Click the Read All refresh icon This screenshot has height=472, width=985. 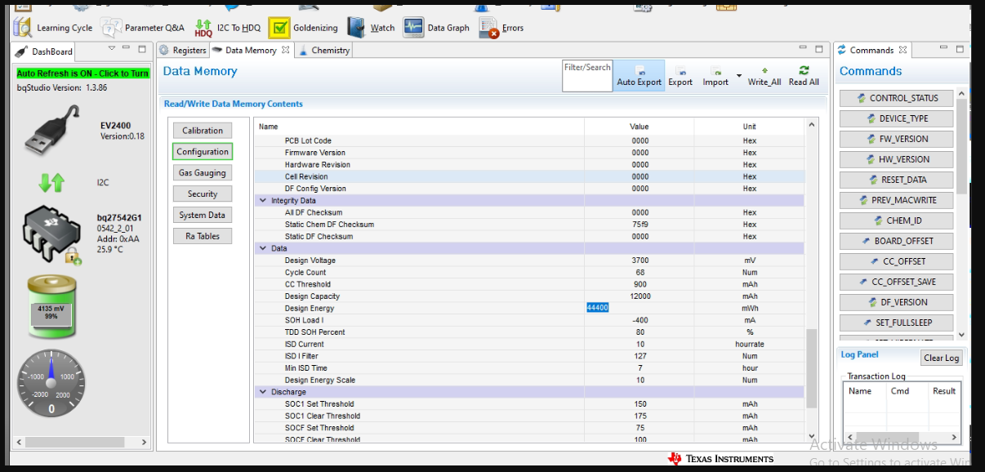804,76
